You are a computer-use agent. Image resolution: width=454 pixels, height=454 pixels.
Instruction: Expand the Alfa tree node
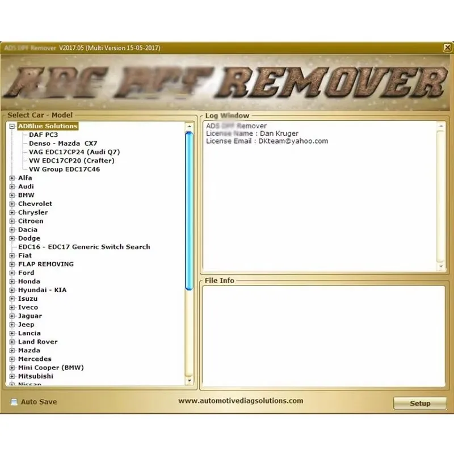click(x=12, y=178)
